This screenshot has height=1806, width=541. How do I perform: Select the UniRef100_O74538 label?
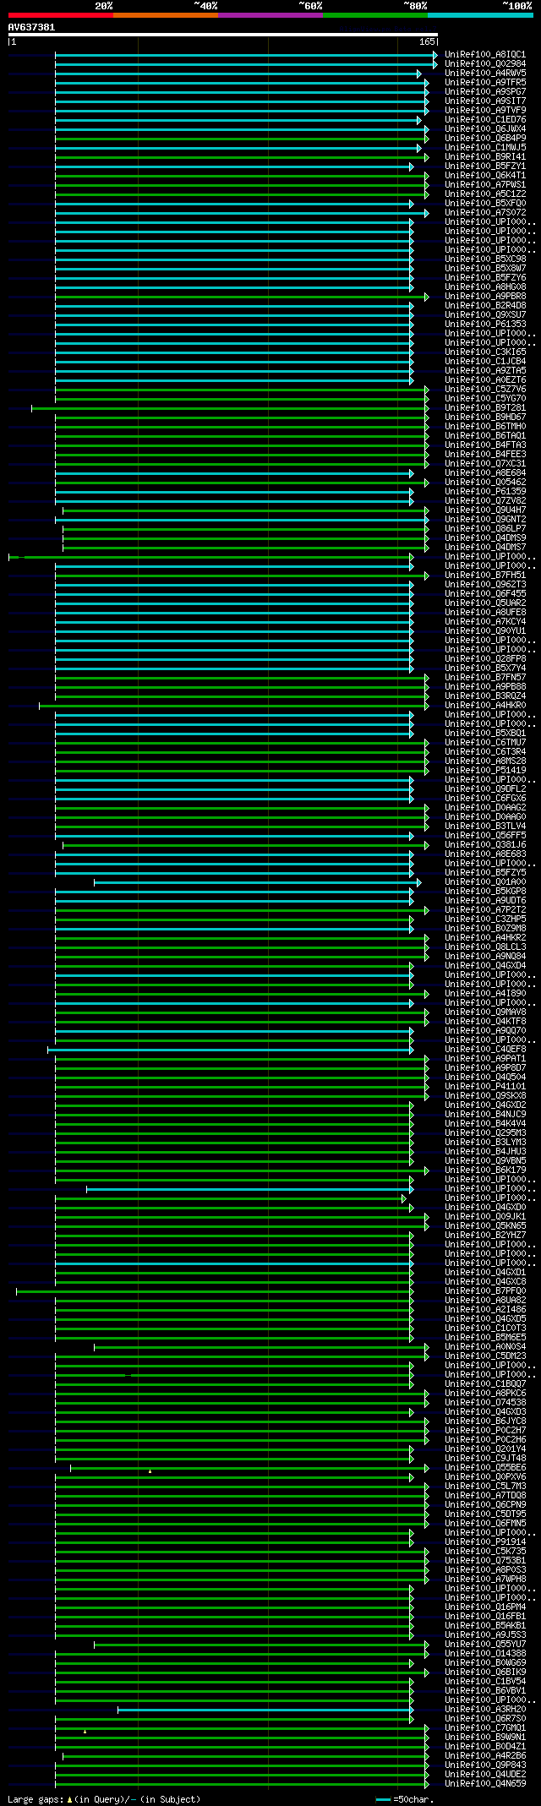click(x=485, y=1402)
